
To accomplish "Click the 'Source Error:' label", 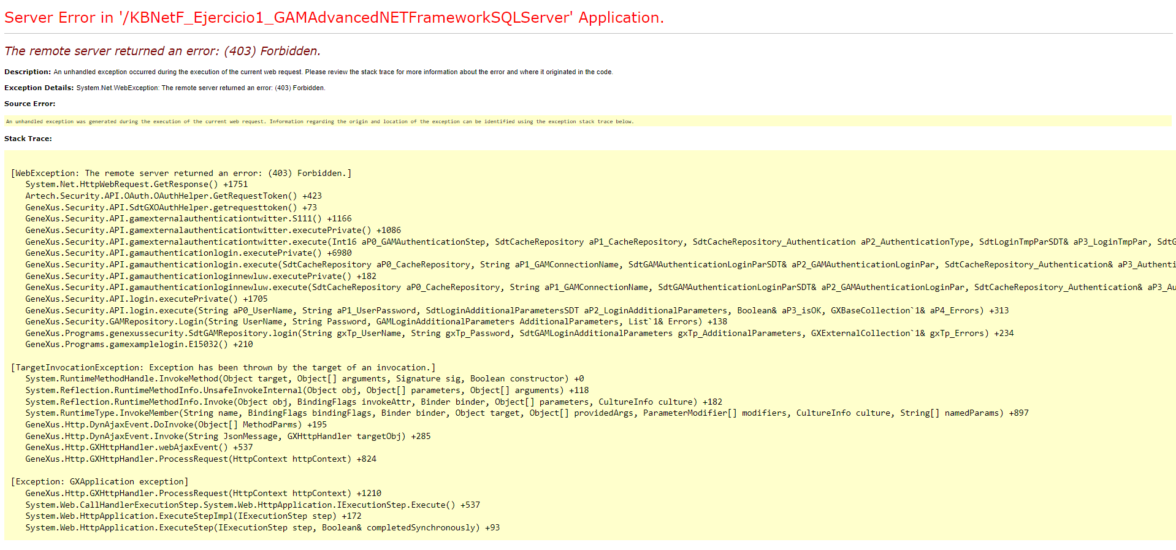I will click(29, 104).
